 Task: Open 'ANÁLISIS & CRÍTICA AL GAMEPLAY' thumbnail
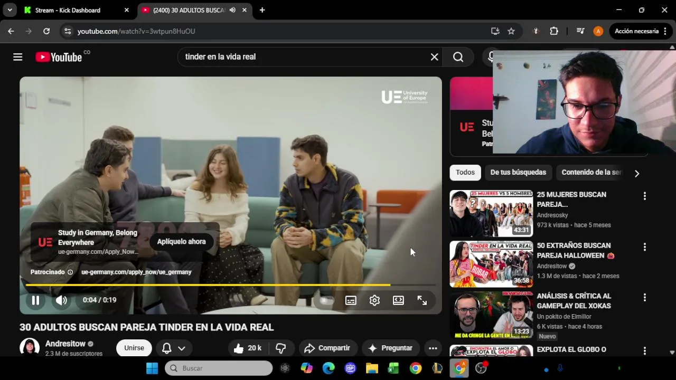491,315
